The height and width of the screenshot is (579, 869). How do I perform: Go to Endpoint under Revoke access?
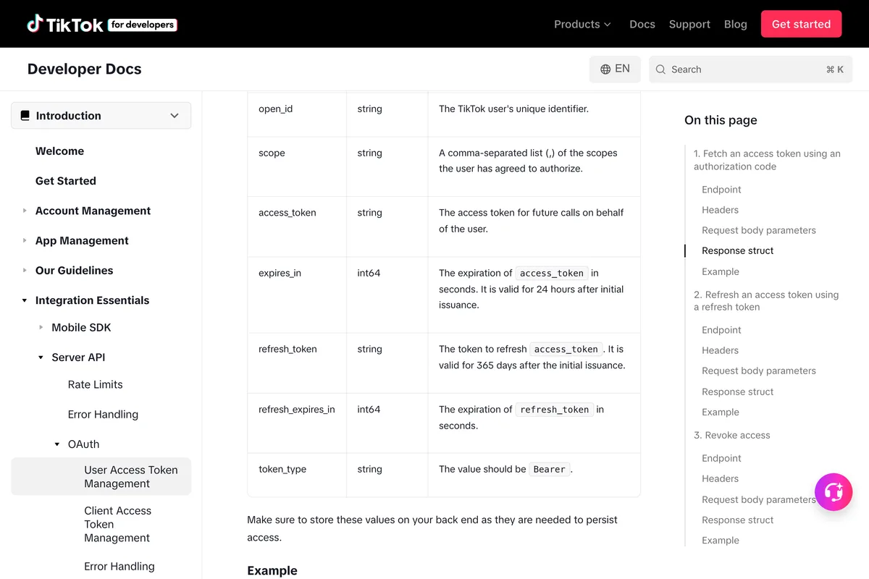pyautogui.click(x=721, y=458)
